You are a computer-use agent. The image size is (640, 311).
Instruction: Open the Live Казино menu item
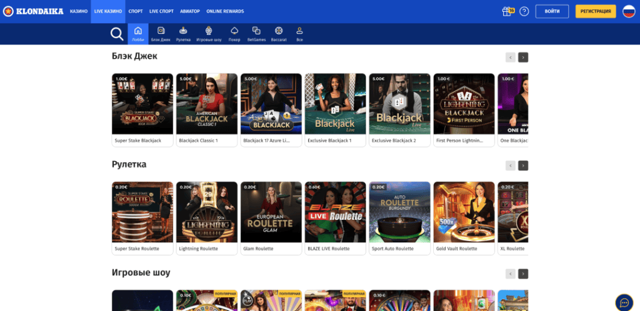pos(108,11)
